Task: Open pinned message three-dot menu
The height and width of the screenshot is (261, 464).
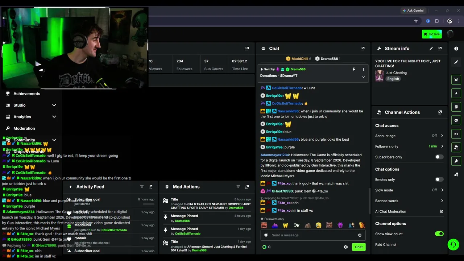Action: pyautogui.click(x=363, y=69)
